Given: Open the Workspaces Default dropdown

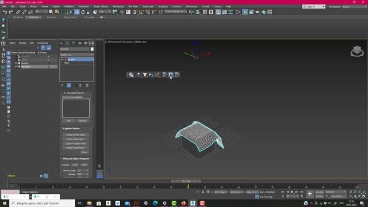Looking at the screenshot, I should 354,6.
